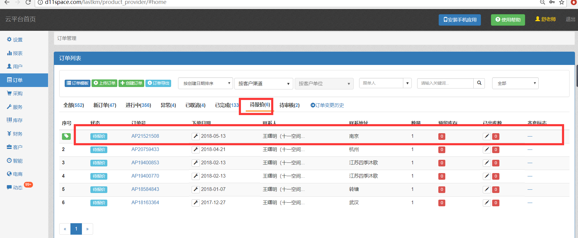Click pencil edit icon in AP19400853 row
This screenshot has height=238, width=578.
click(x=487, y=163)
